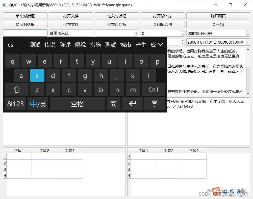Decrement the spin box showing 0
253x199 pixels.
point(183,35)
